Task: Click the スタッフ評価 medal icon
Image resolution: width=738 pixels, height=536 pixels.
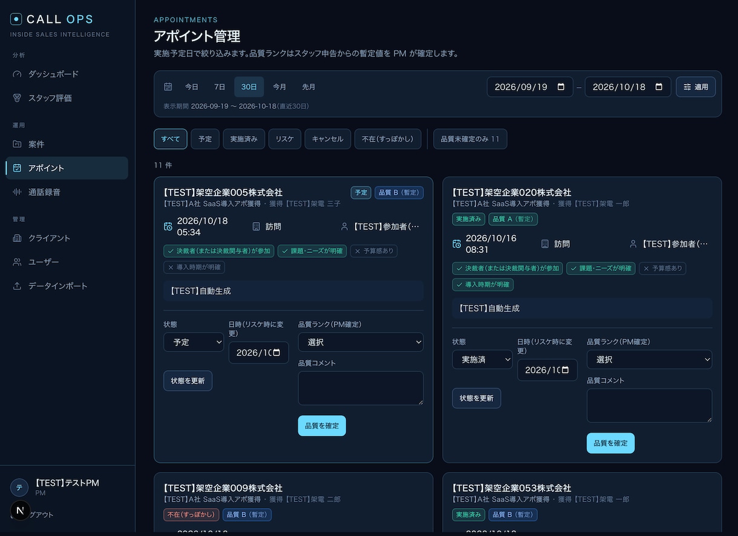Action: coord(17,98)
